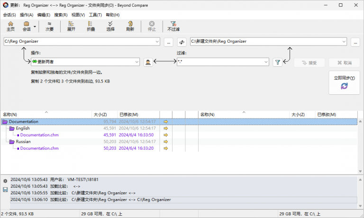Click the 展开 expand-all toolbar icon
Screen dimensions: 364x218
[x=71, y=26]
